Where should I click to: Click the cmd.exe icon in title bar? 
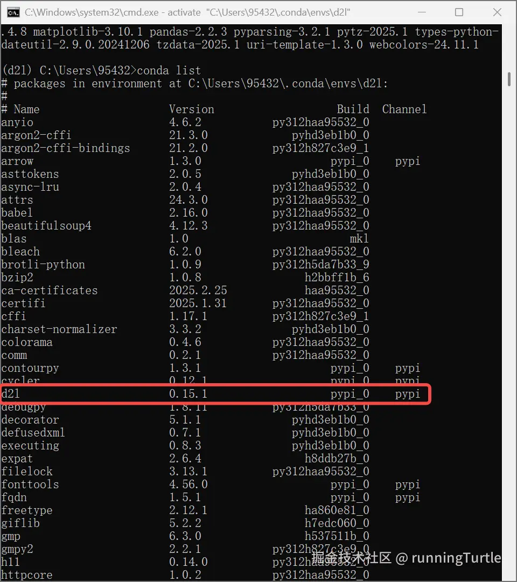[13, 12]
